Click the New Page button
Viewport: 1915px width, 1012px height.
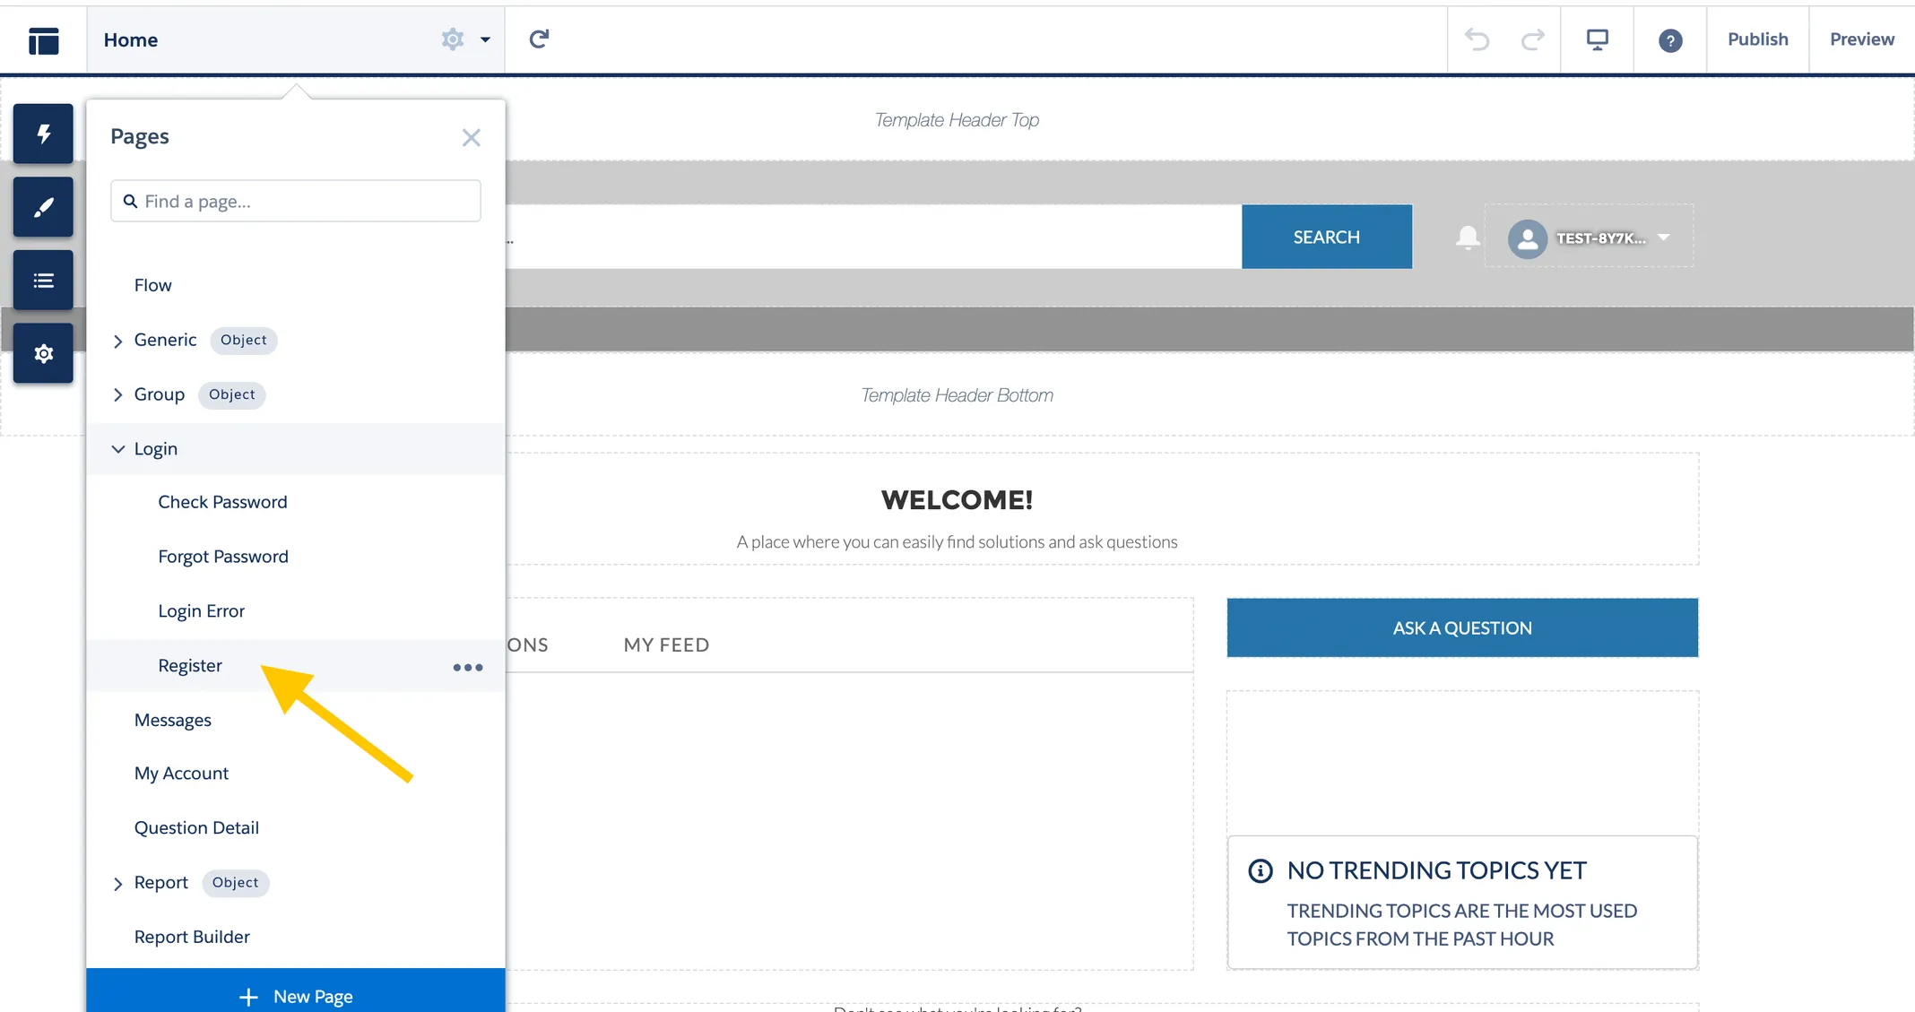pos(296,996)
